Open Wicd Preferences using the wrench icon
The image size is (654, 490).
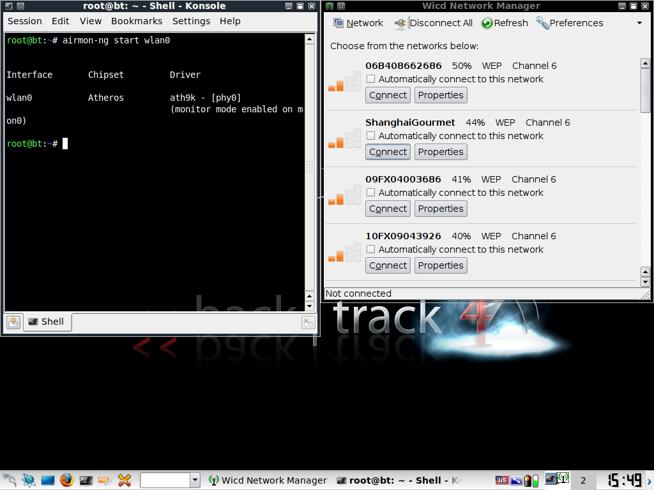(x=542, y=23)
